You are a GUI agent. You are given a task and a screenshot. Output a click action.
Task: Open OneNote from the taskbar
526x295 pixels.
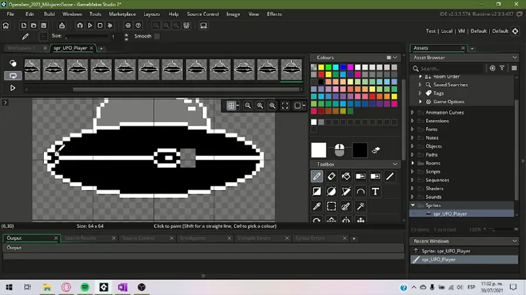[123, 287]
